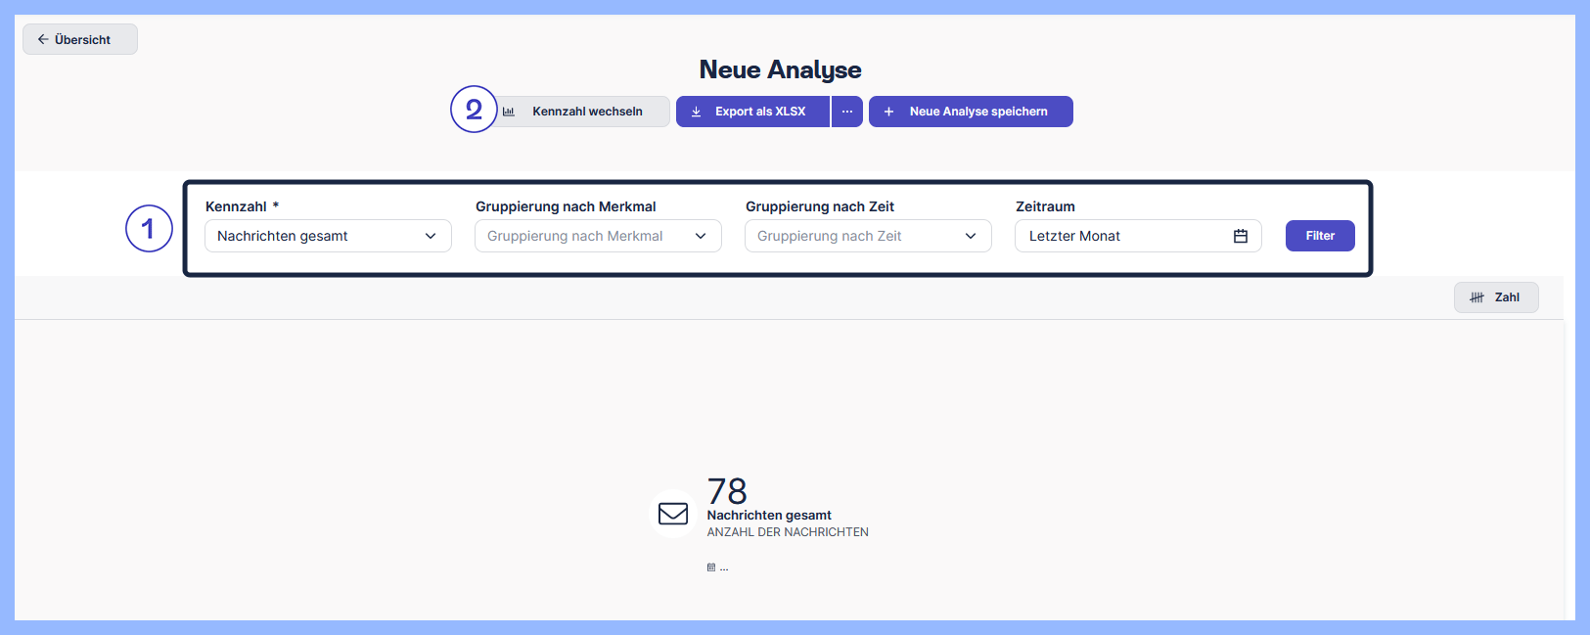1590x635 pixels.
Task: Click the envelope icon beside the message count
Action: coord(673,513)
